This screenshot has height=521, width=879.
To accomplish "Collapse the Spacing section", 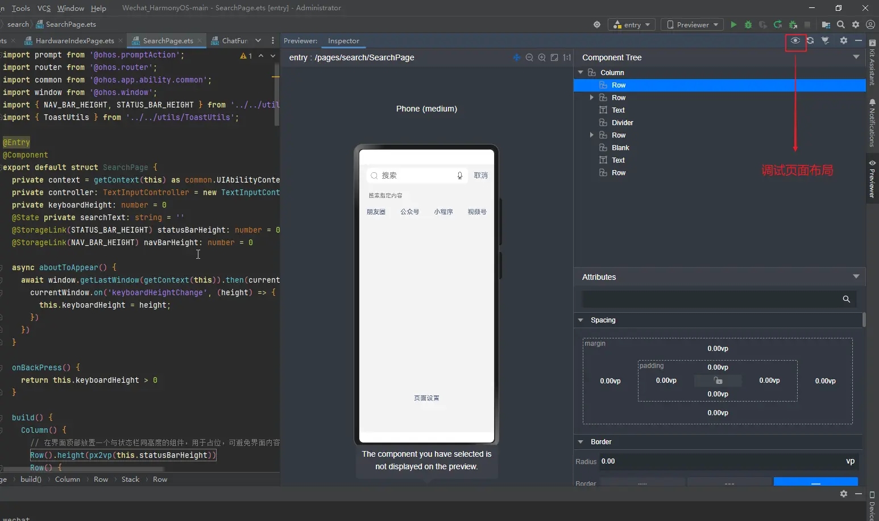I will 581,320.
